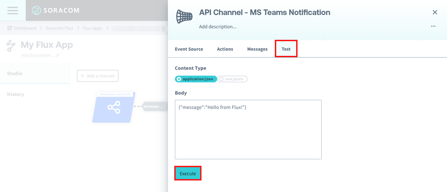Click the My Flux App branch icon
This screenshot has width=447, height=192.
(x=11, y=46)
